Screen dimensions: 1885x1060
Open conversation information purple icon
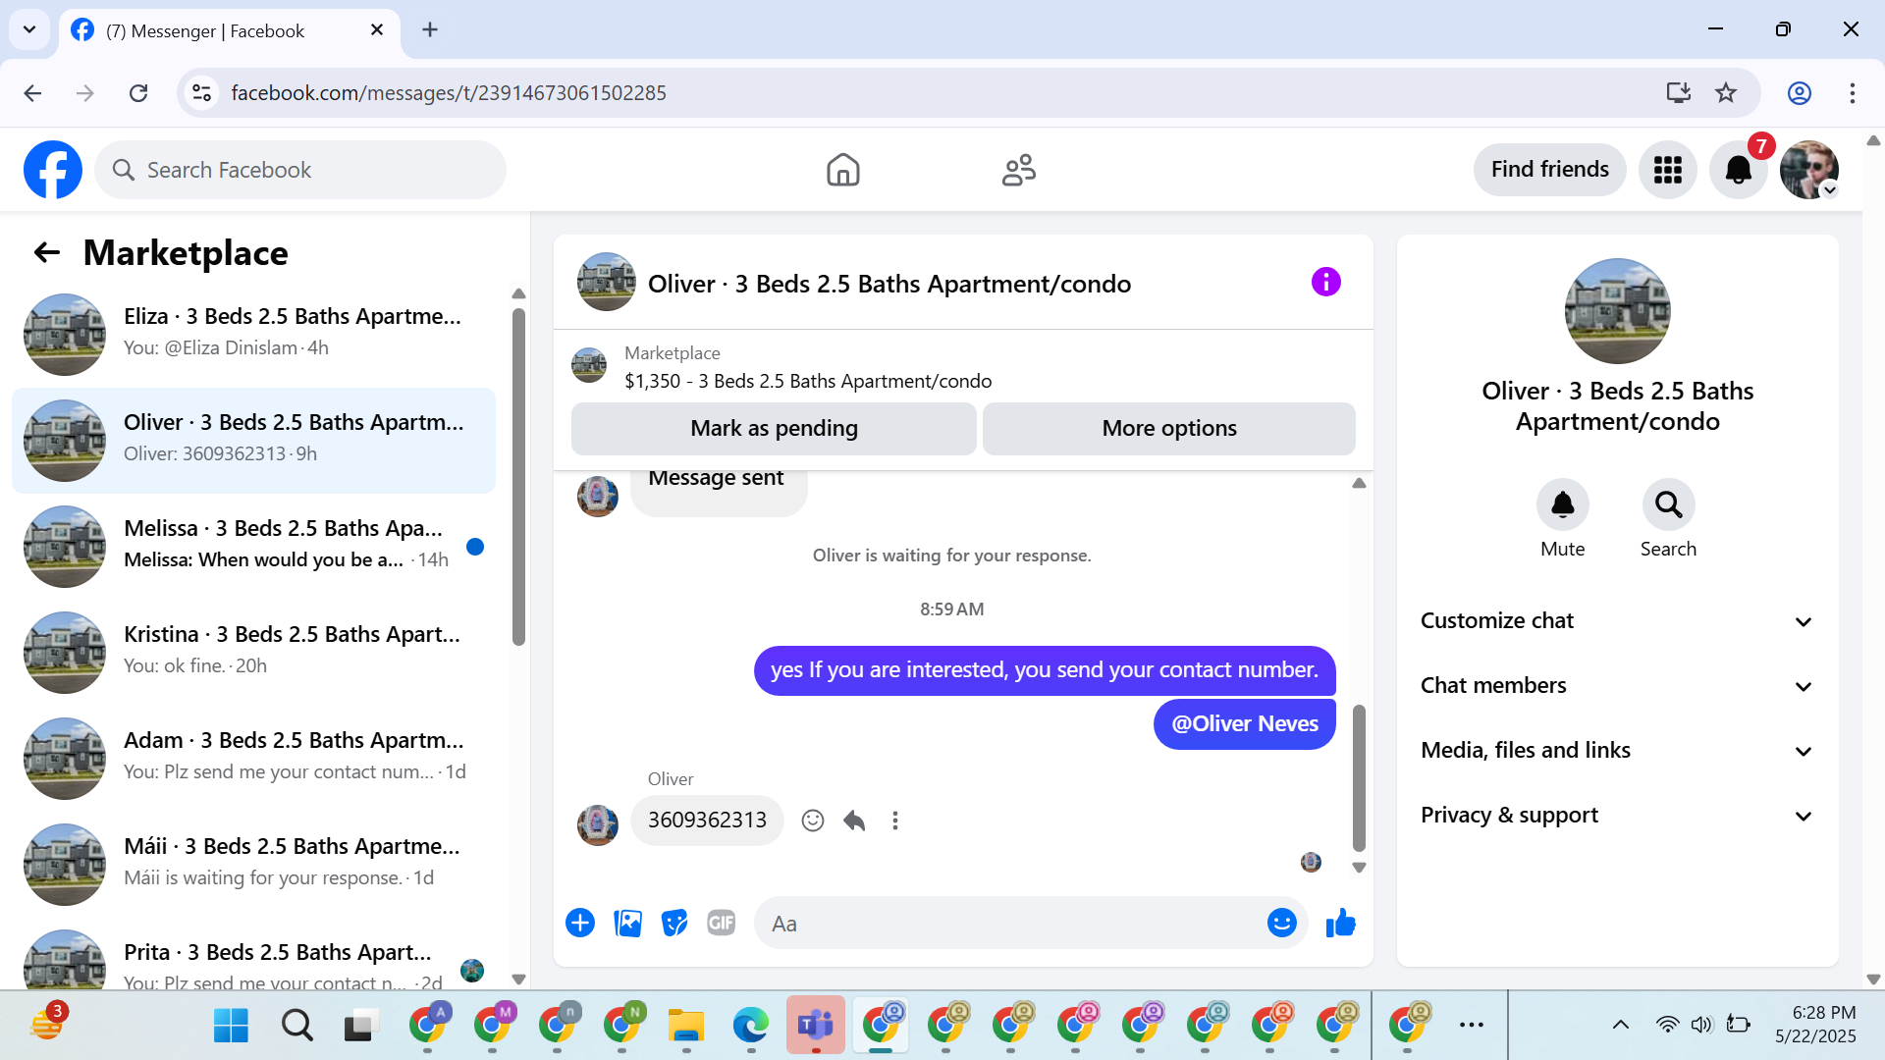pos(1325,283)
